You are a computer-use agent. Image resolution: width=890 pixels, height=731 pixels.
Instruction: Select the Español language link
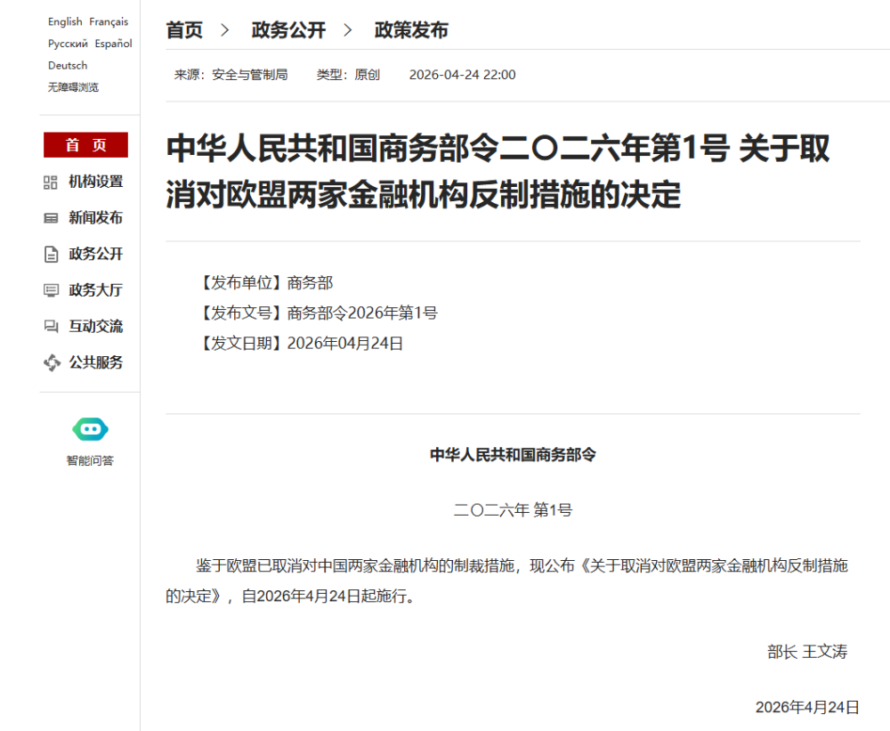[114, 44]
